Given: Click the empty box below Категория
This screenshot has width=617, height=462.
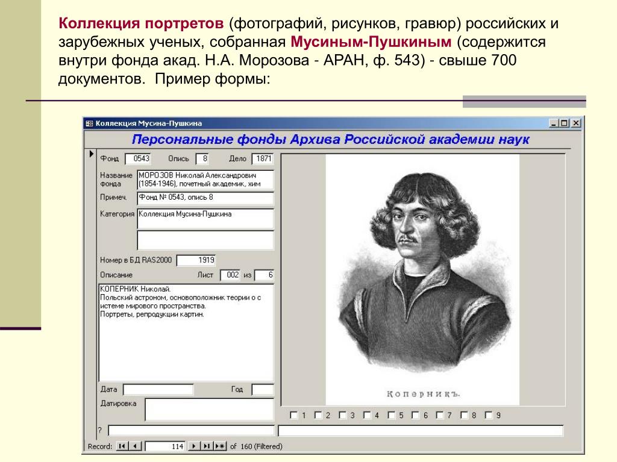Looking at the screenshot, I should coord(205,240).
